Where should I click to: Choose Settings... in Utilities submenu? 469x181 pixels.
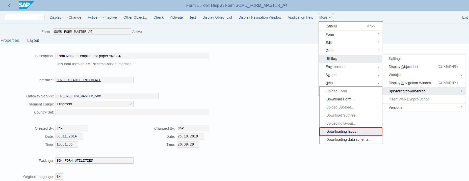424,59
